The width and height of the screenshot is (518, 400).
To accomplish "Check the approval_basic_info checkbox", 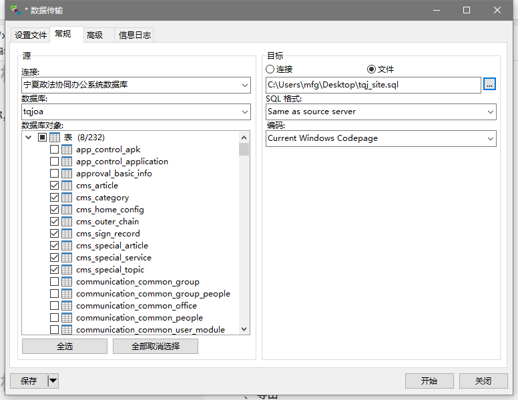I will (55, 173).
